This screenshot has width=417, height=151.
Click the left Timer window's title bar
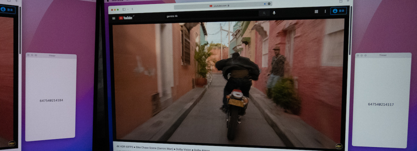click(51, 56)
